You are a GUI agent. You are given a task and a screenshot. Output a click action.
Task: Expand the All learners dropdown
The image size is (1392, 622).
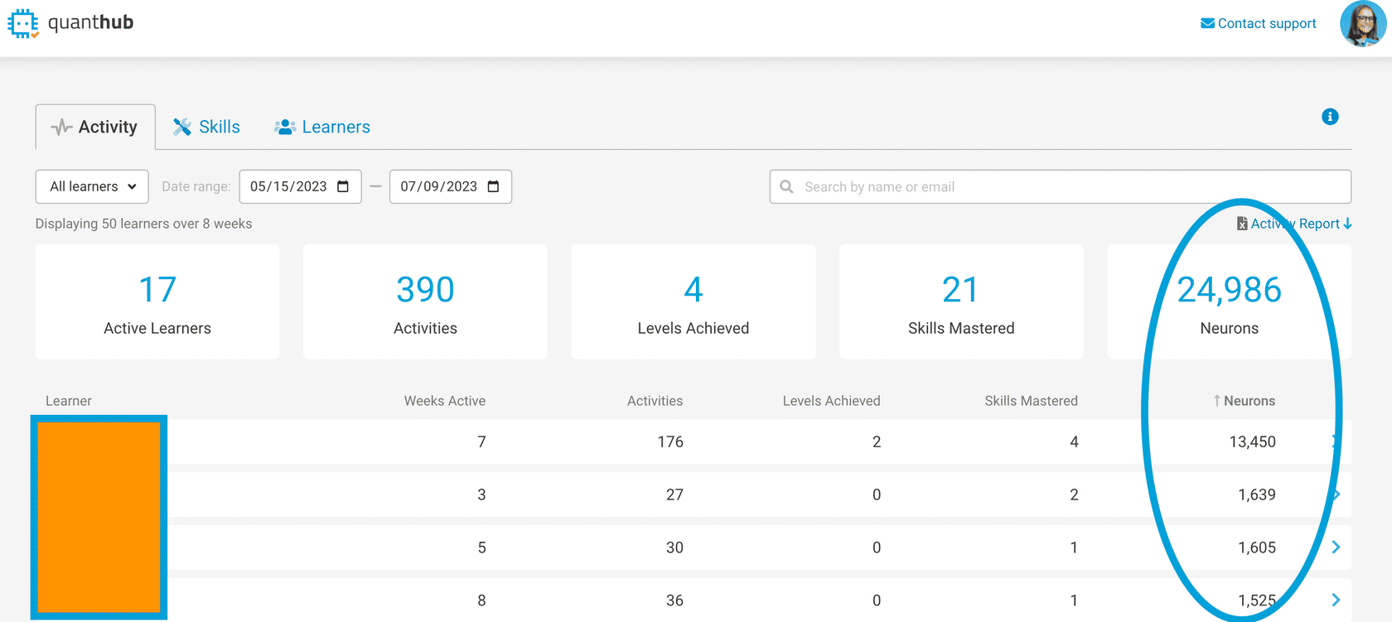tap(92, 186)
